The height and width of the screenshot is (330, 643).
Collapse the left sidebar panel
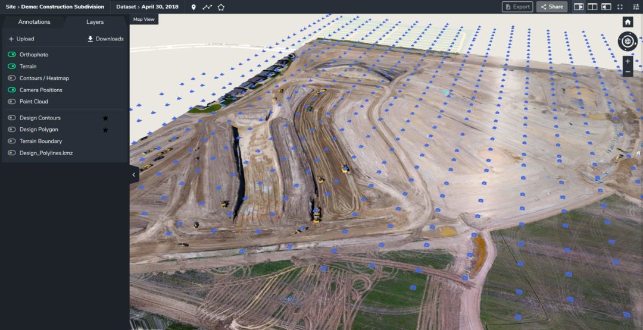click(x=134, y=175)
